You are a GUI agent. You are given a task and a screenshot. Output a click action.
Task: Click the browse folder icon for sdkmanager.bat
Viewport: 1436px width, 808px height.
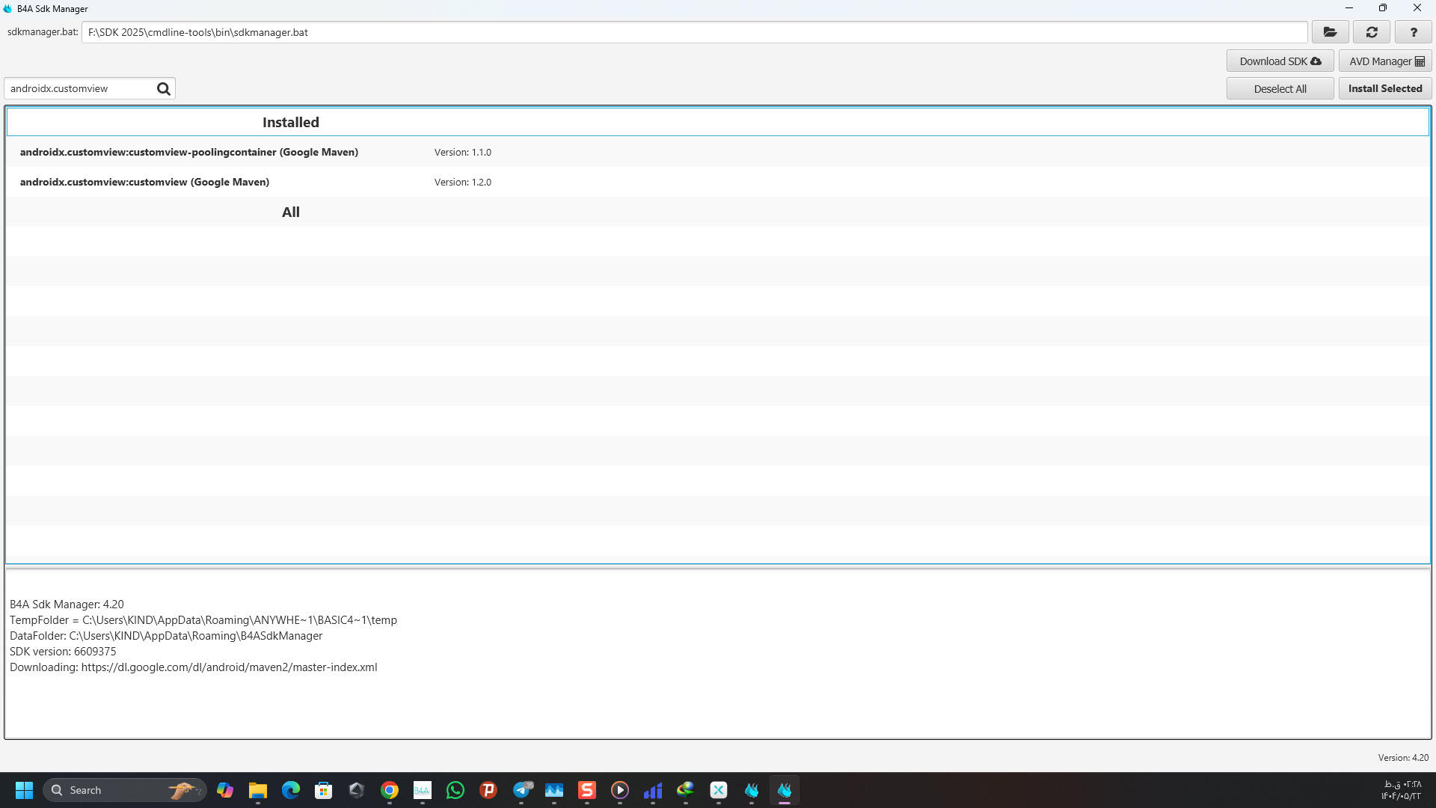click(1330, 32)
